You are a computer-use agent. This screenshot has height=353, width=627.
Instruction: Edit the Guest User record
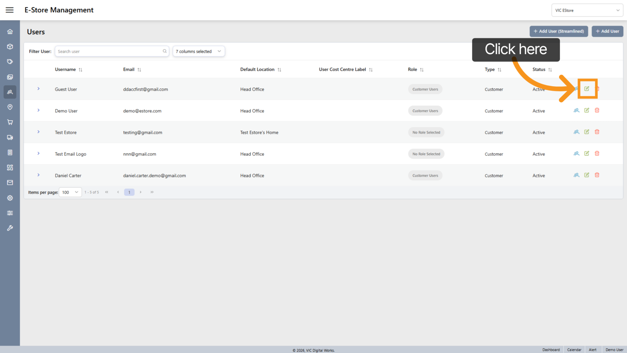tap(587, 89)
